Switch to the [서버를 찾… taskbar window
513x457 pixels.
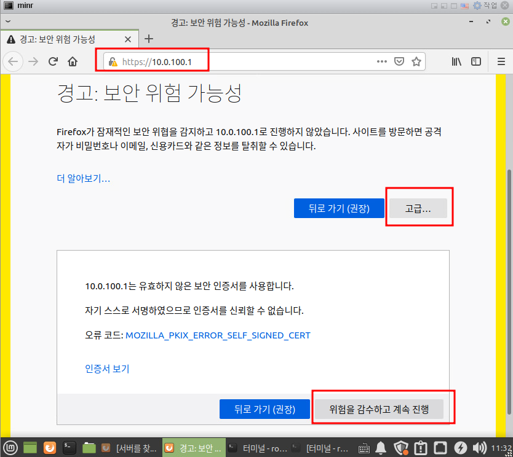[x=129, y=448]
